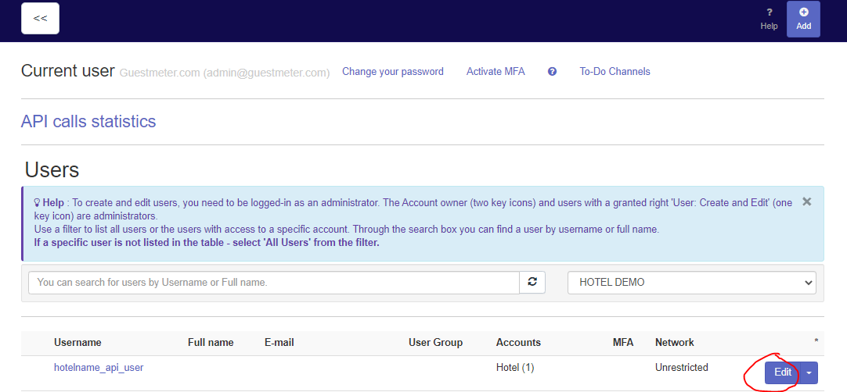The height and width of the screenshot is (392, 847).
Task: Click the Accounts column header
Action: pyautogui.click(x=518, y=343)
